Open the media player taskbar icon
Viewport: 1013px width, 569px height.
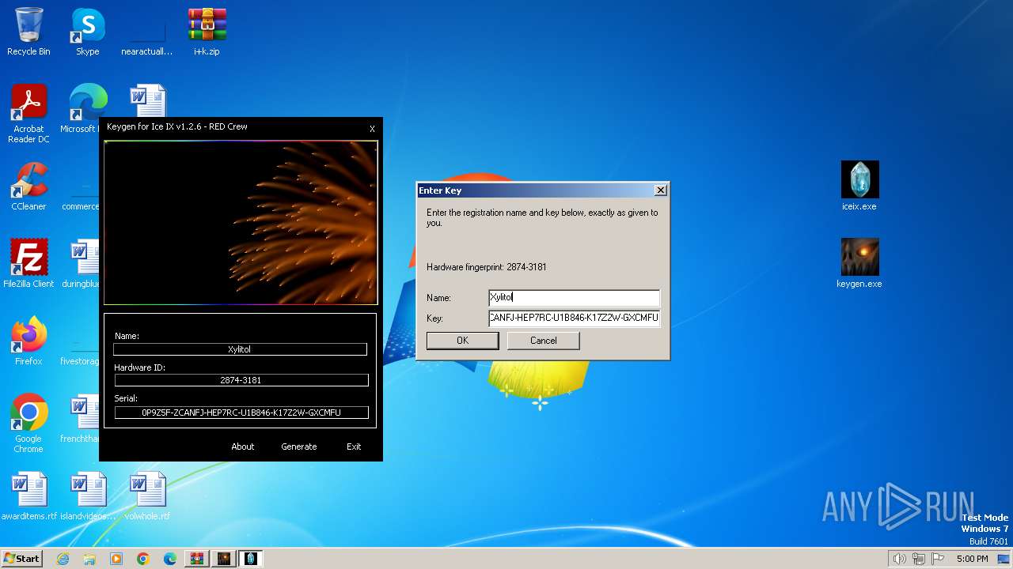click(x=116, y=559)
